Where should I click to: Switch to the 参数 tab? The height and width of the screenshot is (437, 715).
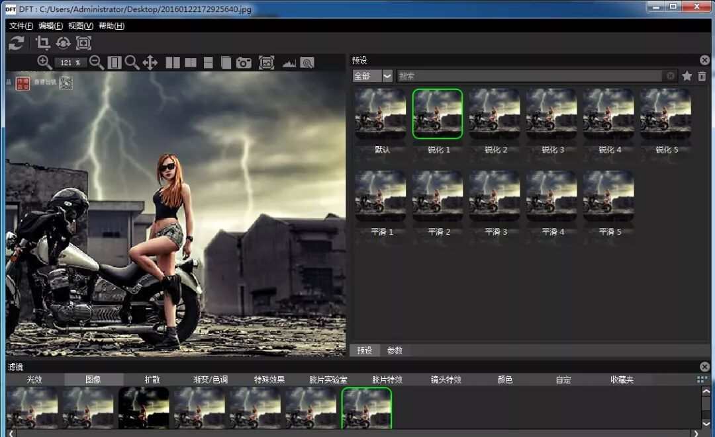click(395, 350)
